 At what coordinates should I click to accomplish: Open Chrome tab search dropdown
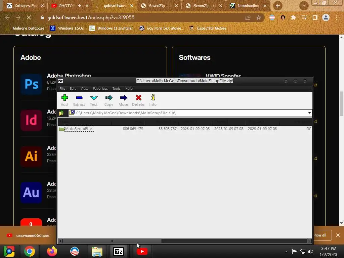click(x=304, y=6)
